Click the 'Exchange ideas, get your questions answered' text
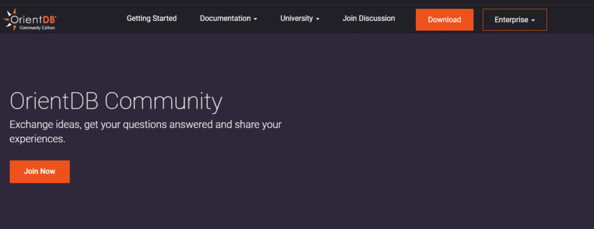Screen dimensions: 594x229 pyautogui.click(x=146, y=131)
